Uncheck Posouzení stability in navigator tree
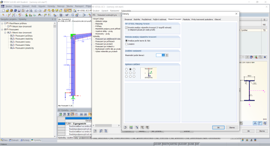The image size is (270, 146). (x=11, y=39)
